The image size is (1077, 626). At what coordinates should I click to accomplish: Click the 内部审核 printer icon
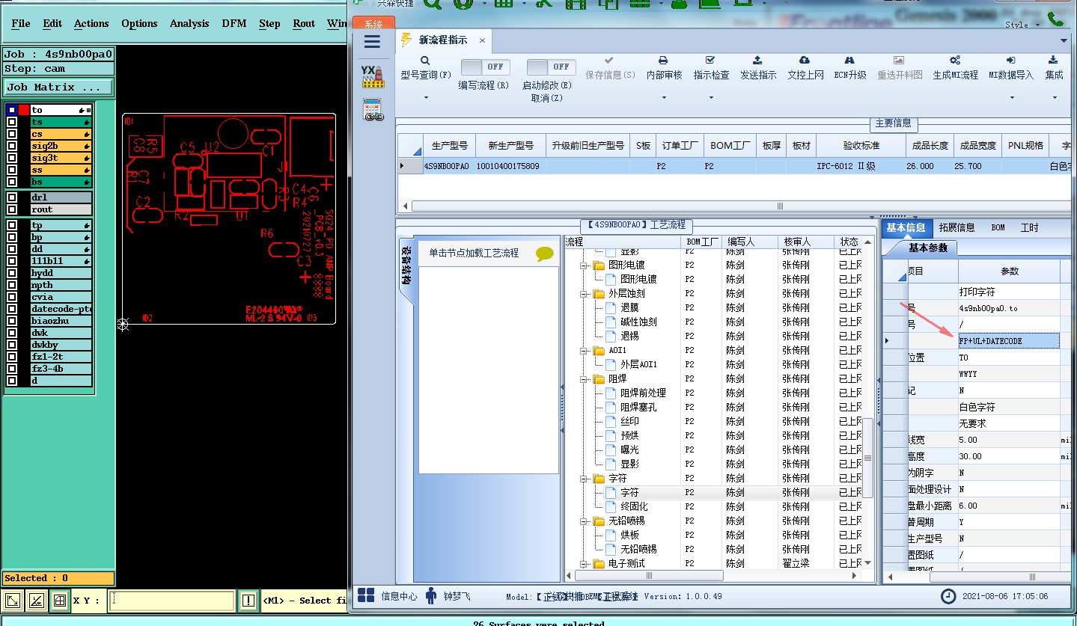663,61
